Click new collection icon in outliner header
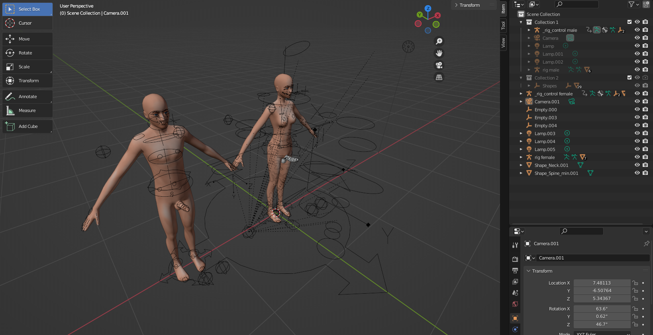 pos(646,4)
